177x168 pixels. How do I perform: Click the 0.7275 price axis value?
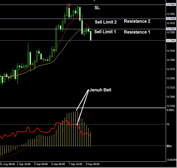click(171, 69)
